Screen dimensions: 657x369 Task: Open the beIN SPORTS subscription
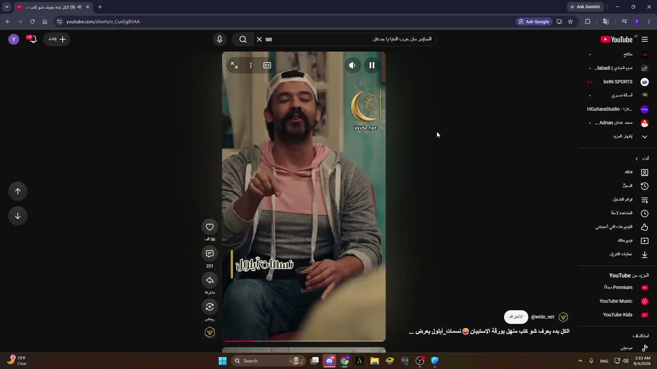pyautogui.click(x=618, y=81)
